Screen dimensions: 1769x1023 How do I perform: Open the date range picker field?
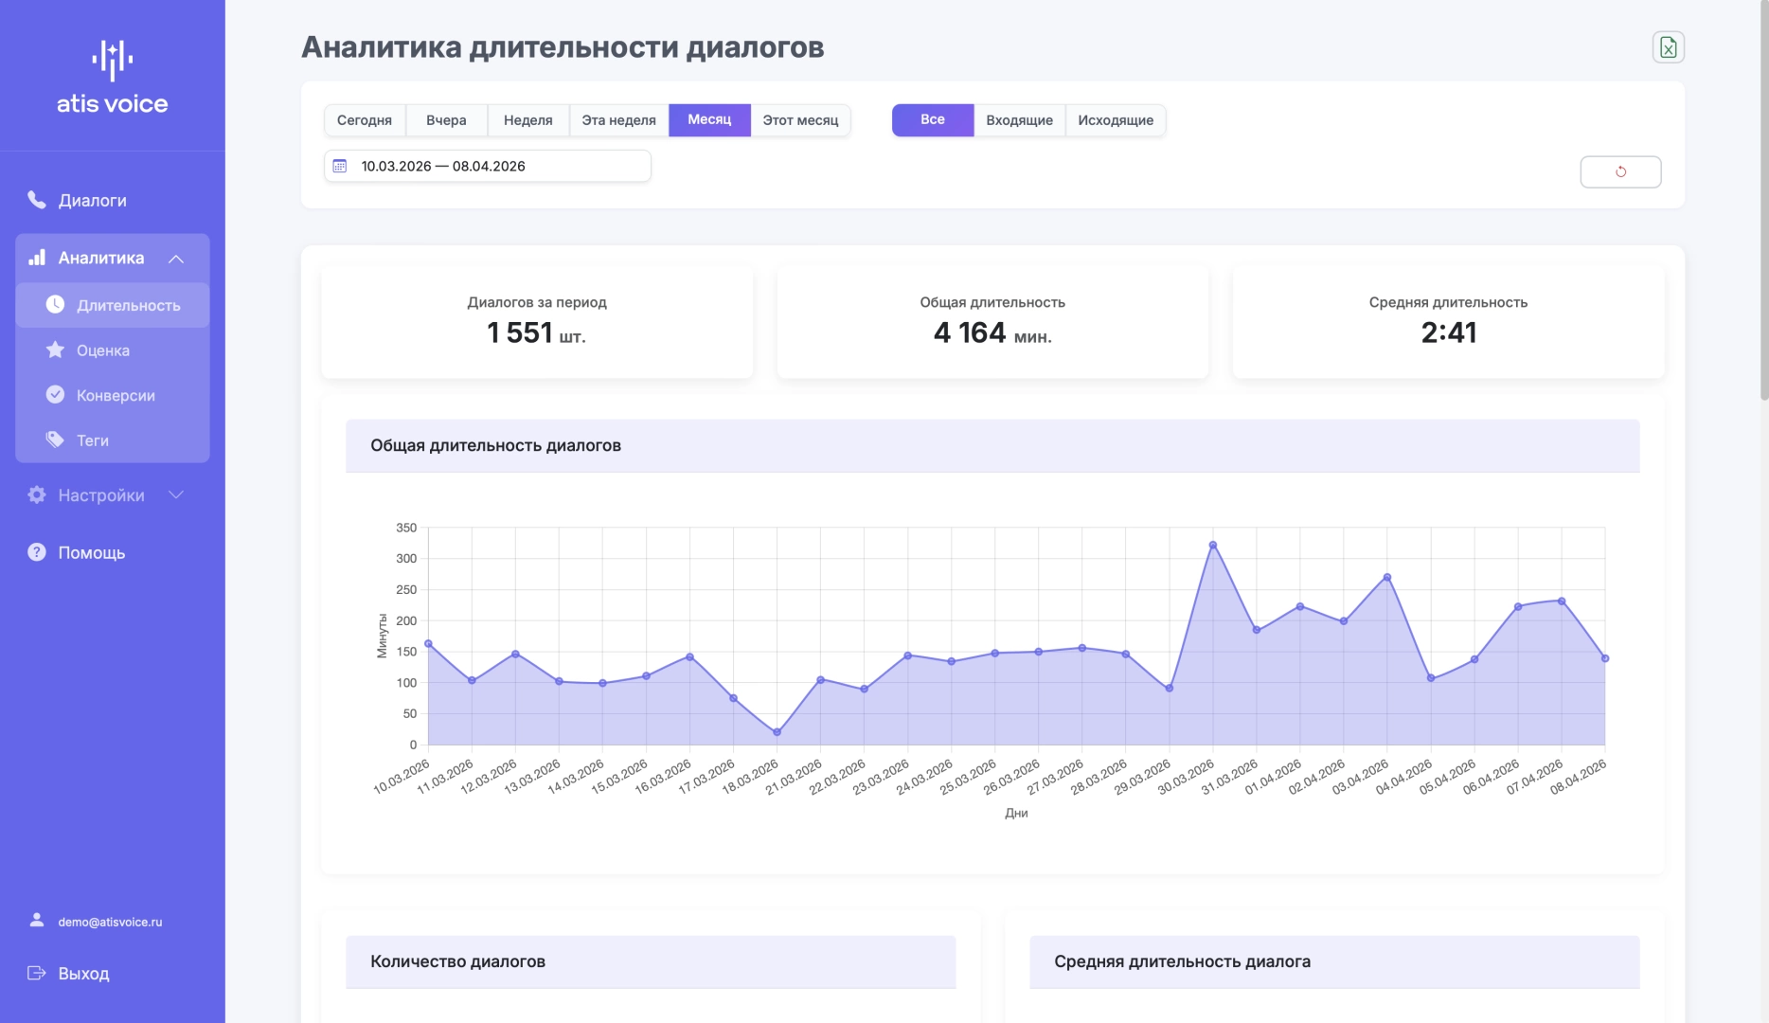pos(487,166)
